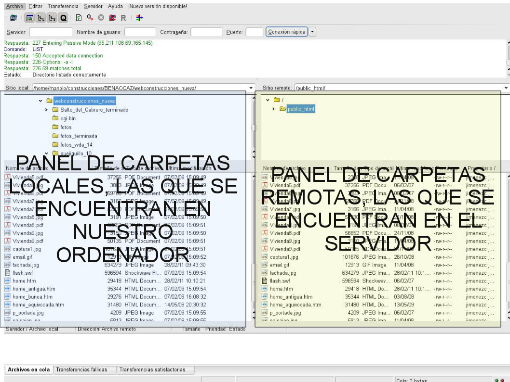Screen dimensions: 510x382
Task: Click the process queue toolbar icon
Action: pos(90,18)
